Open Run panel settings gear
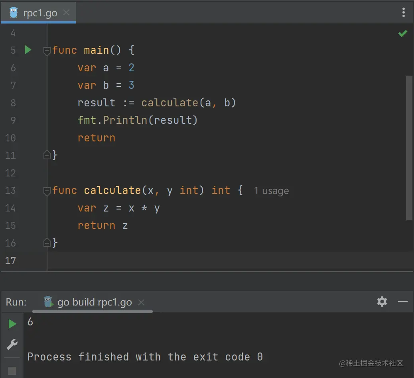Screen dimensions: 414x378 tap(382, 301)
